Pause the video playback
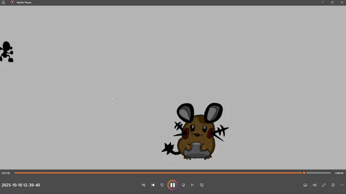 tap(173, 185)
